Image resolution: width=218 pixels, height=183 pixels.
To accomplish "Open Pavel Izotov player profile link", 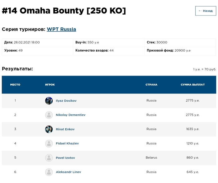I will [x=65, y=158].
